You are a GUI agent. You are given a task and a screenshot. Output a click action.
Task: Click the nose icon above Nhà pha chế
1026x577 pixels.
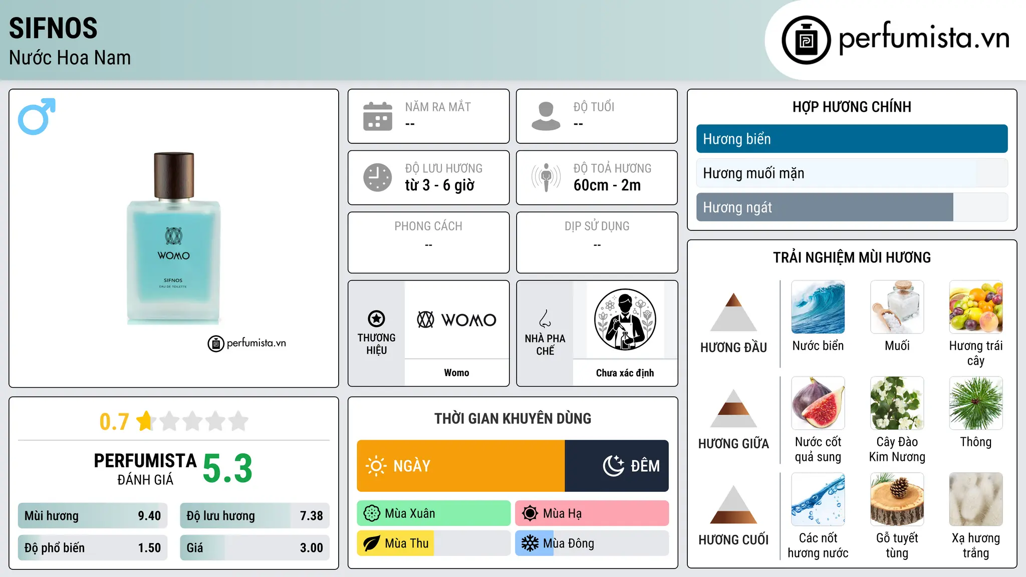click(x=545, y=319)
